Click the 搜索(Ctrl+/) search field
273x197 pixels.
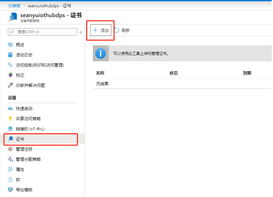pyautogui.click(x=42, y=32)
